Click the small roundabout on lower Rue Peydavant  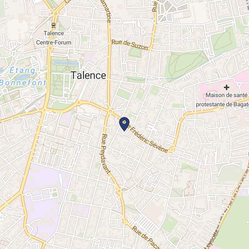119,191
